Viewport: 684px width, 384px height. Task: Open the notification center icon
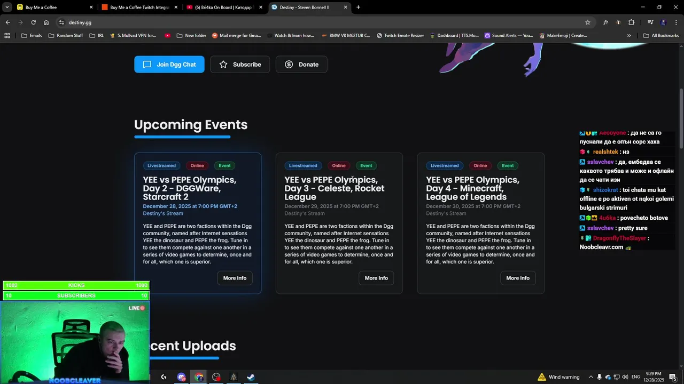pos(673,377)
